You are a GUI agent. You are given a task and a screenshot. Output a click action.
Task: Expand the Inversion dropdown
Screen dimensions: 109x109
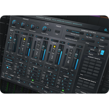(102, 43)
